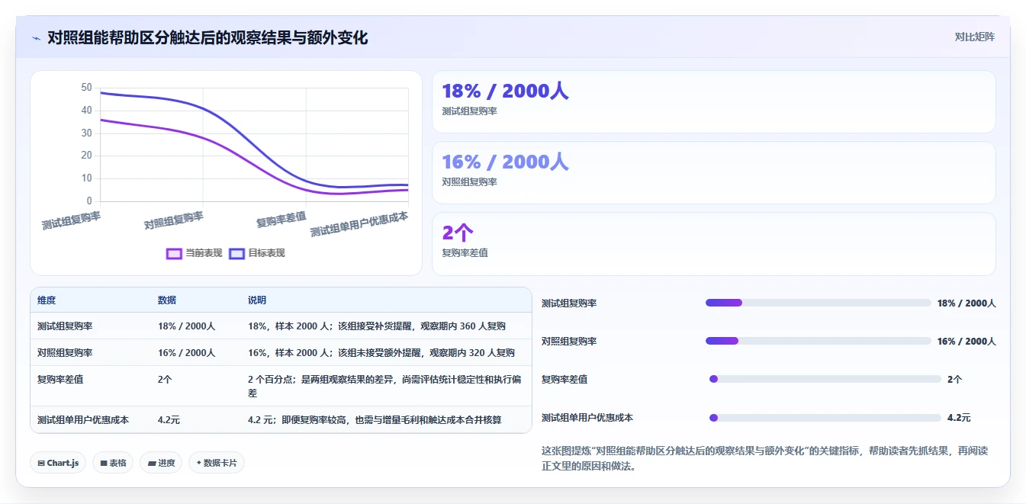Click the 4.2元 value beside the progress bar
The width and height of the screenshot is (1026, 504).
point(959,418)
